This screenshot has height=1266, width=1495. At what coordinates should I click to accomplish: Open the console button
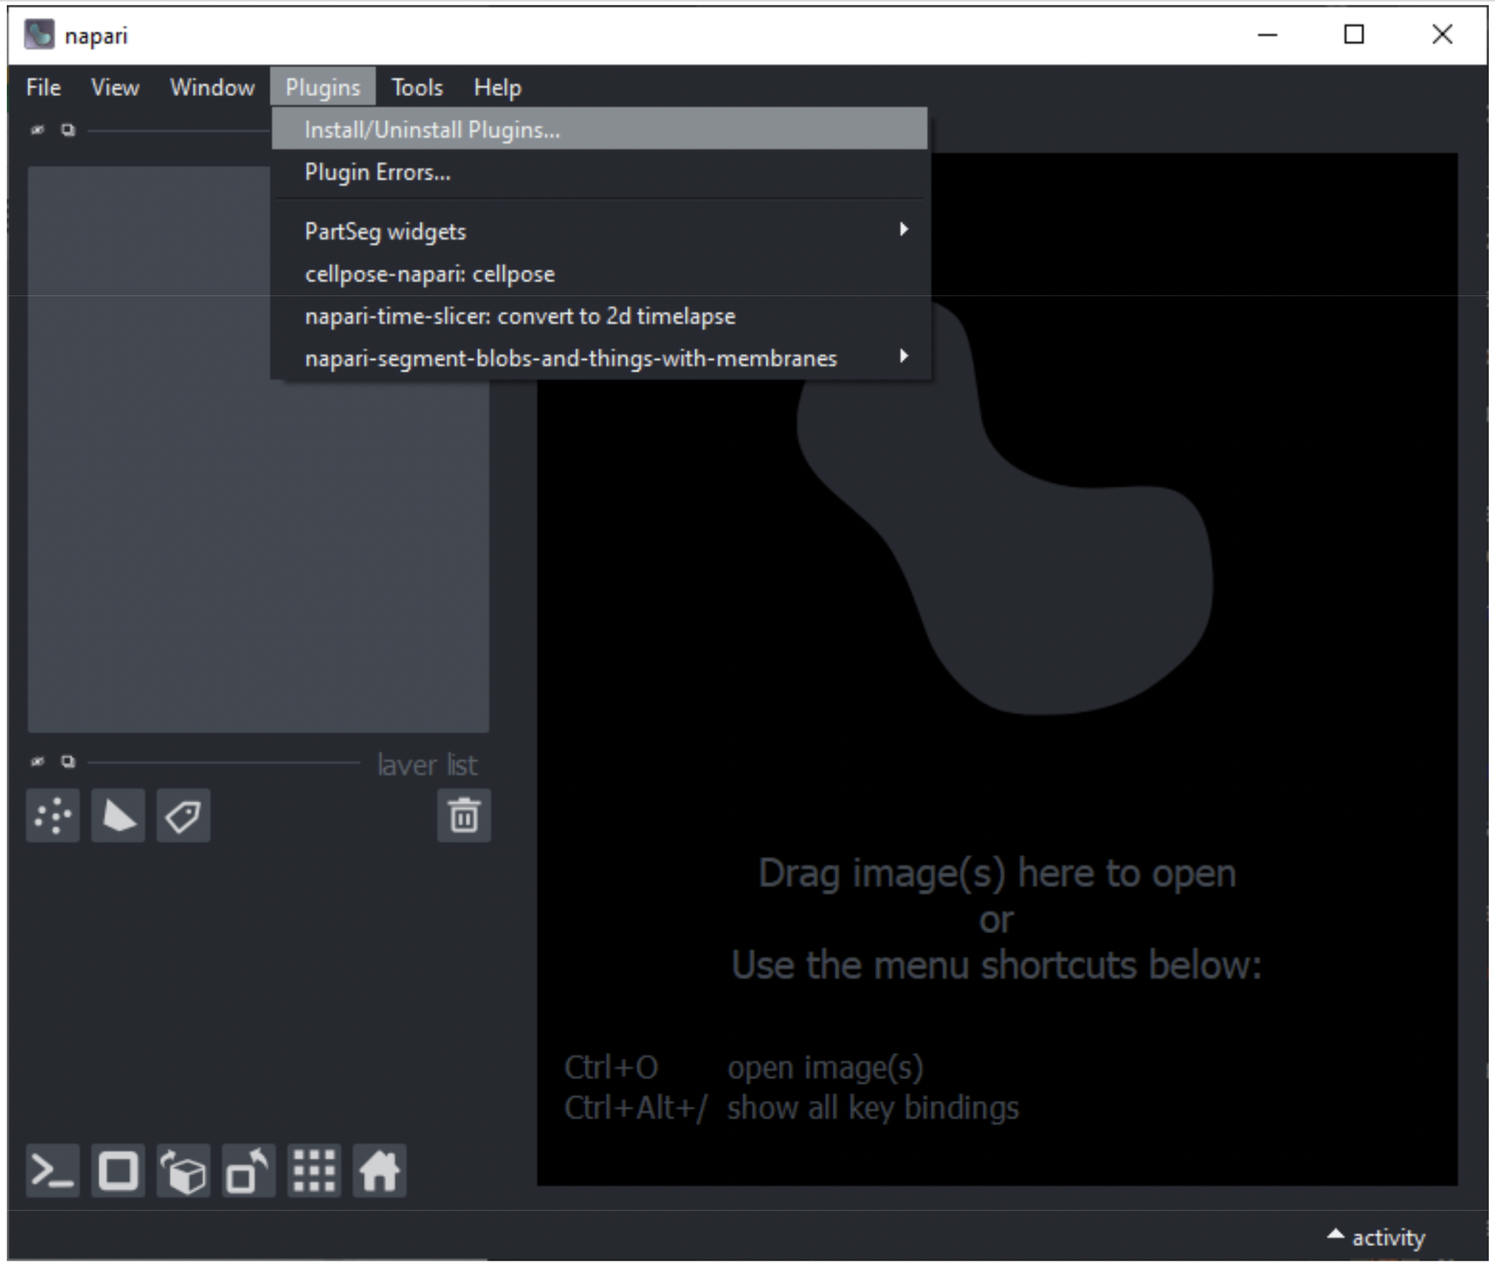pyautogui.click(x=53, y=1171)
